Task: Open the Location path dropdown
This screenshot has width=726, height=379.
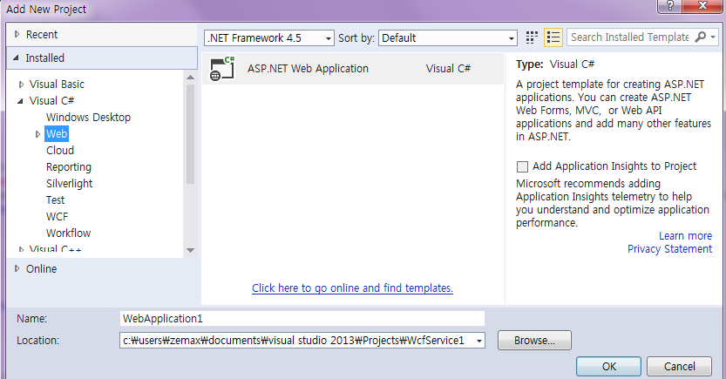Action: pos(478,341)
